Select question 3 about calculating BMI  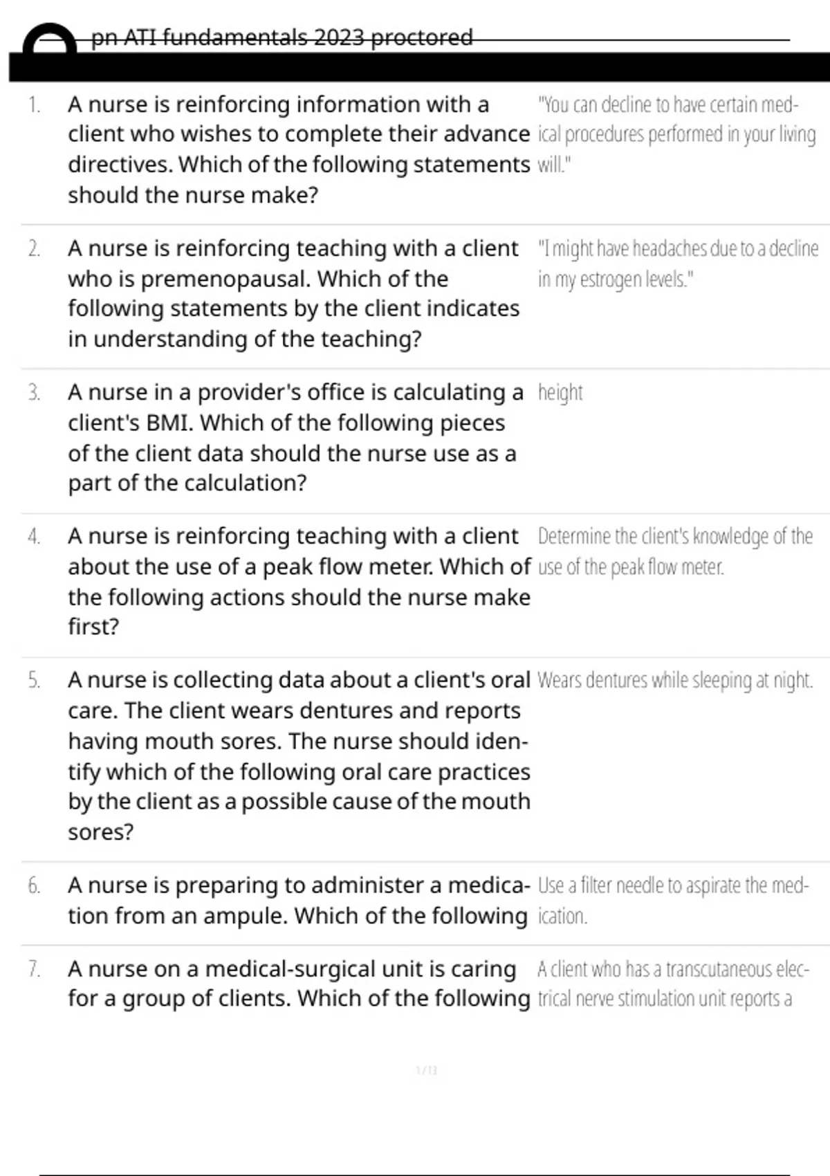click(295, 437)
